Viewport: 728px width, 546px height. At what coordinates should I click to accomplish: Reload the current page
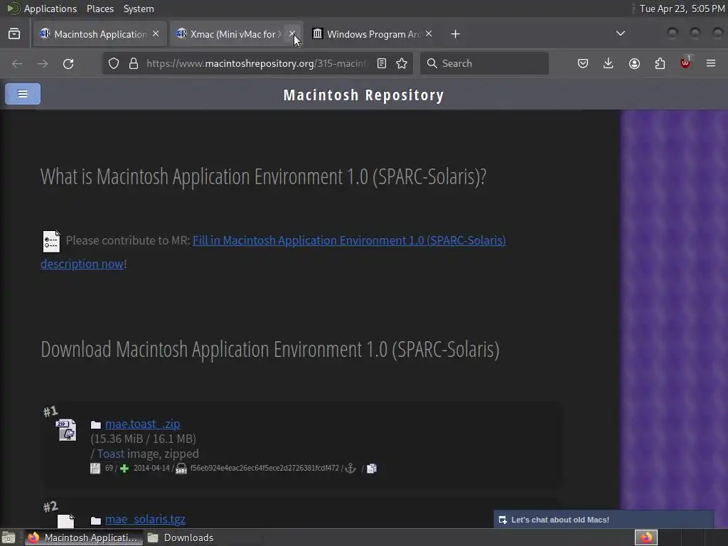68,63
